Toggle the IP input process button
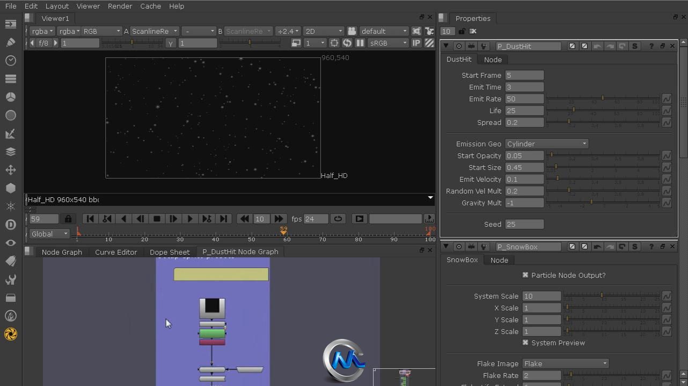Image resolution: width=688 pixels, height=386 pixels. point(416,43)
